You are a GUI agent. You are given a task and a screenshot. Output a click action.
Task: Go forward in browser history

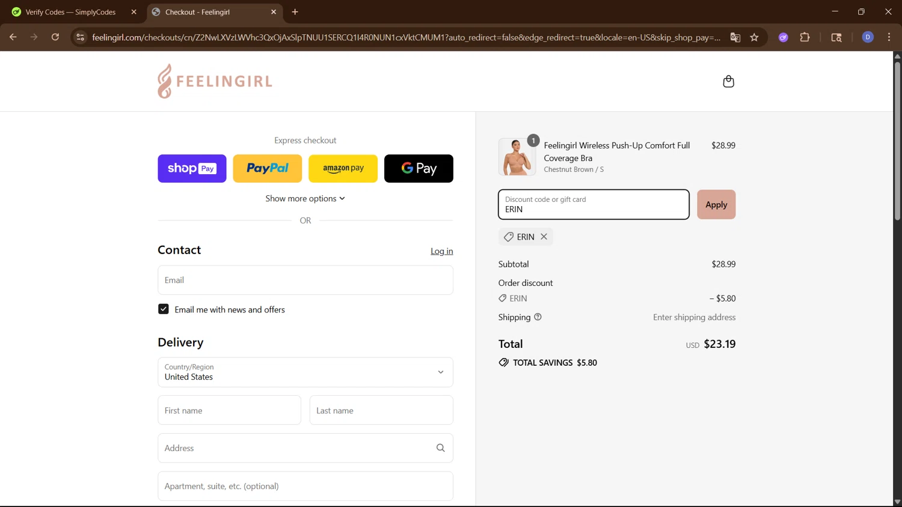[34, 37]
